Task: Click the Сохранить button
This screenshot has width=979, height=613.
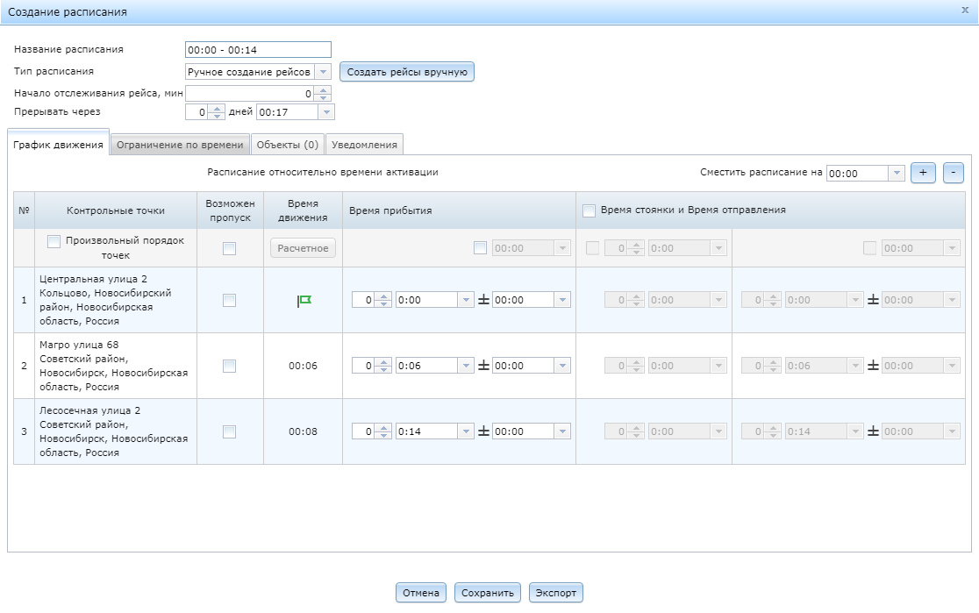Action: [x=489, y=592]
